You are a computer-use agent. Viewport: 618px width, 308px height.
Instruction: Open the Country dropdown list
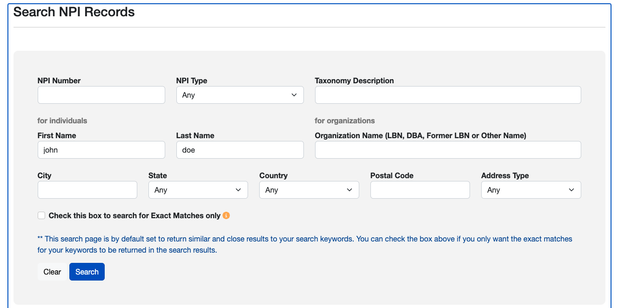(309, 190)
